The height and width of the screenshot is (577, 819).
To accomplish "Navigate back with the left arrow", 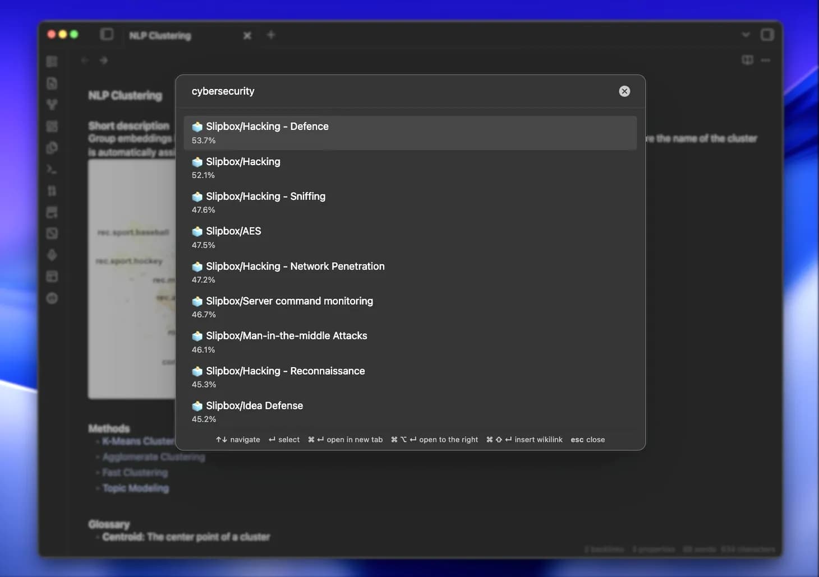I will tap(85, 61).
